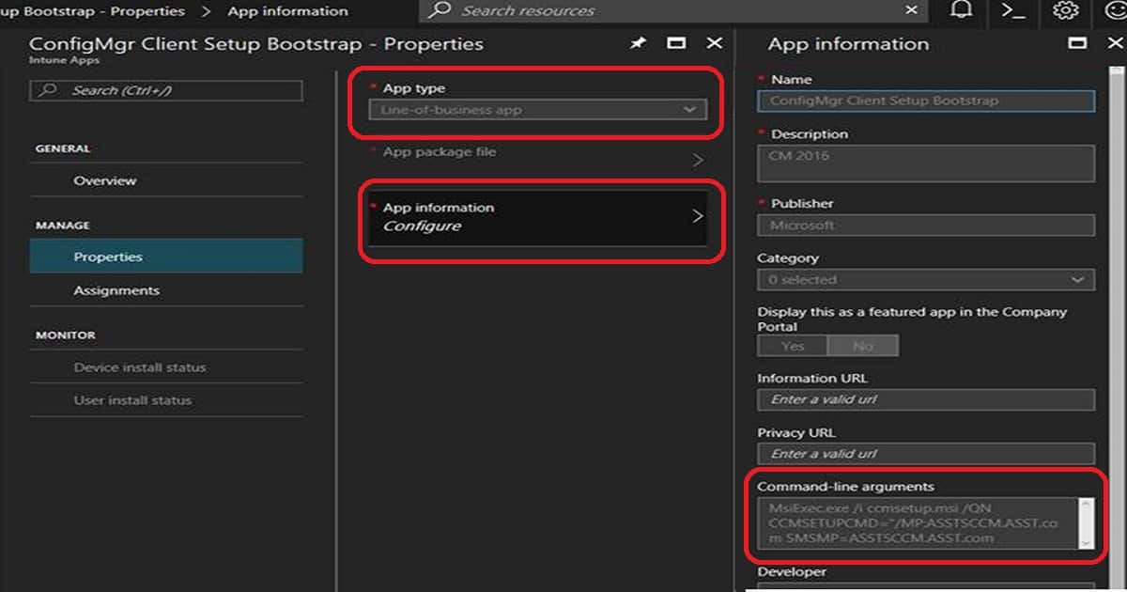1127x592 pixels.
Task: Click the search magnifier icon in top bar
Action: [440, 10]
